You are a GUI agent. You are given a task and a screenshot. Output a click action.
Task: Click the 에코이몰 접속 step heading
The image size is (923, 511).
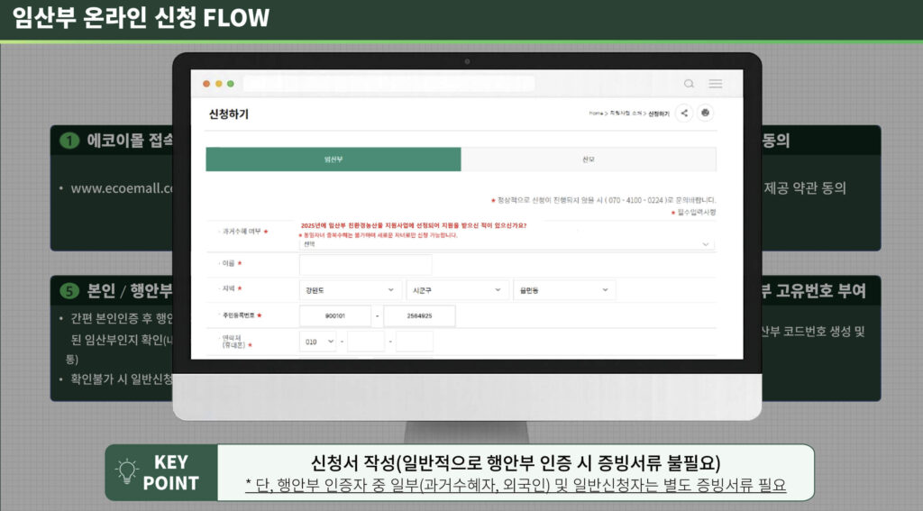pyautogui.click(x=130, y=140)
